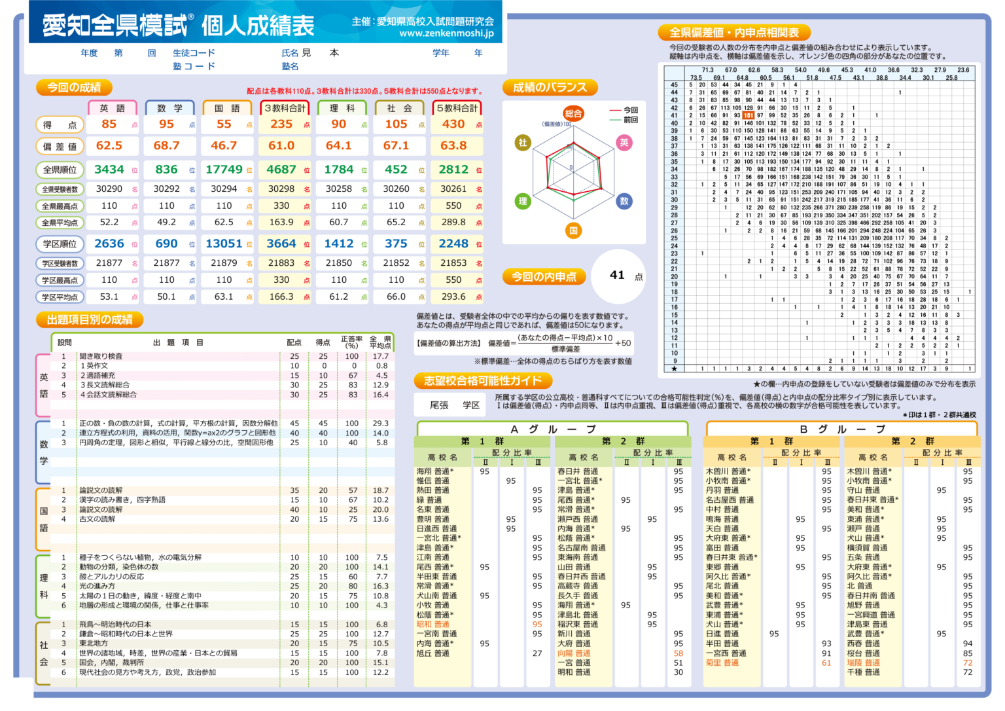
Task: Select the orange 国 circle on radar chart
Action: click(x=573, y=230)
